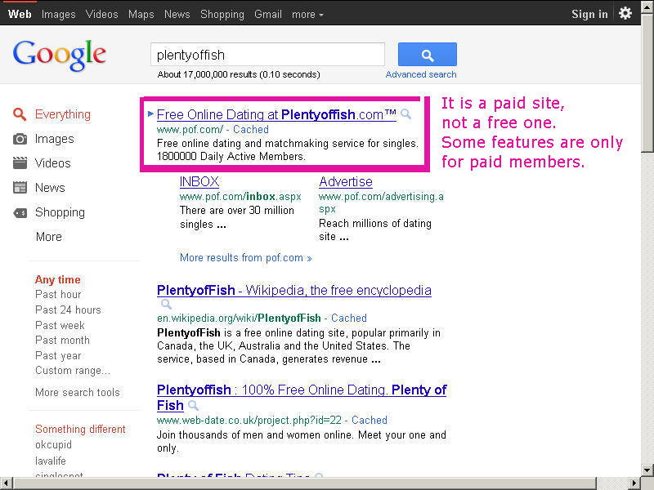Screen dimensions: 654x490
Task: Open Maps in the top navigation bar
Action: click(x=141, y=14)
